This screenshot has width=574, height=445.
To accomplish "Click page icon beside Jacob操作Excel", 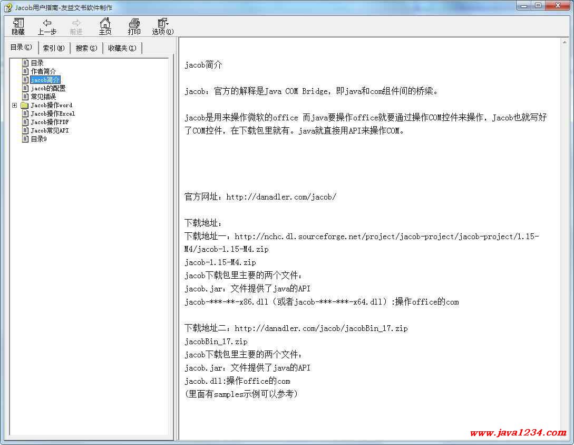I will point(25,113).
